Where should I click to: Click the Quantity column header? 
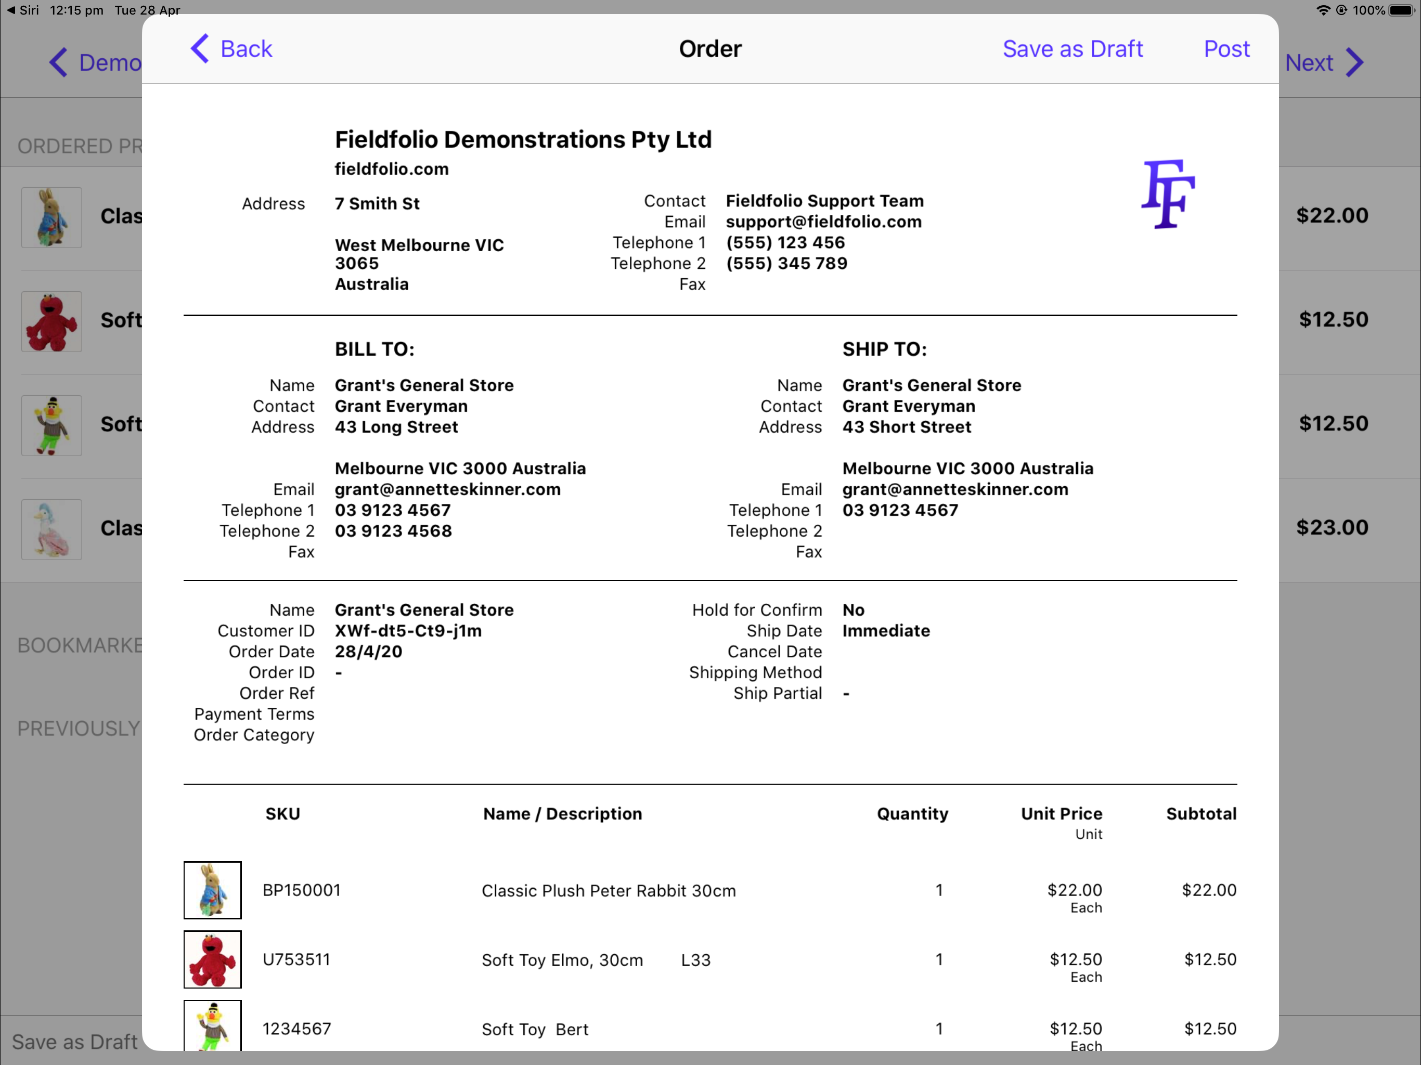point(912,814)
